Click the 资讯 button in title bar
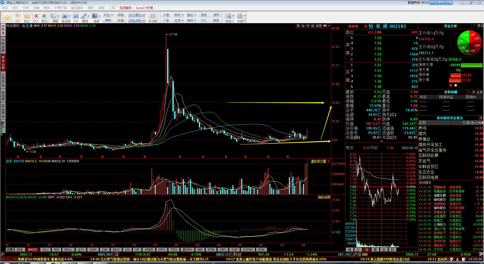Image resolution: width=484 pixels, height=264 pixels. point(433,3)
